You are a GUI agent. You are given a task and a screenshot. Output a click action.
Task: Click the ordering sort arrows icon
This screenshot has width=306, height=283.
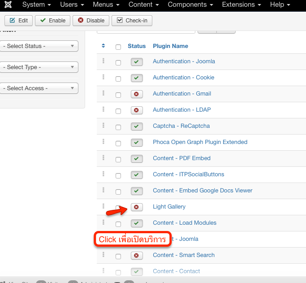tap(103, 46)
